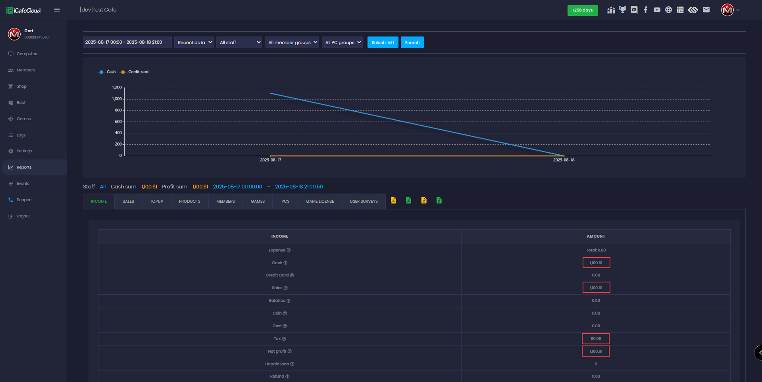Click the trophy icon in header

click(x=622, y=10)
